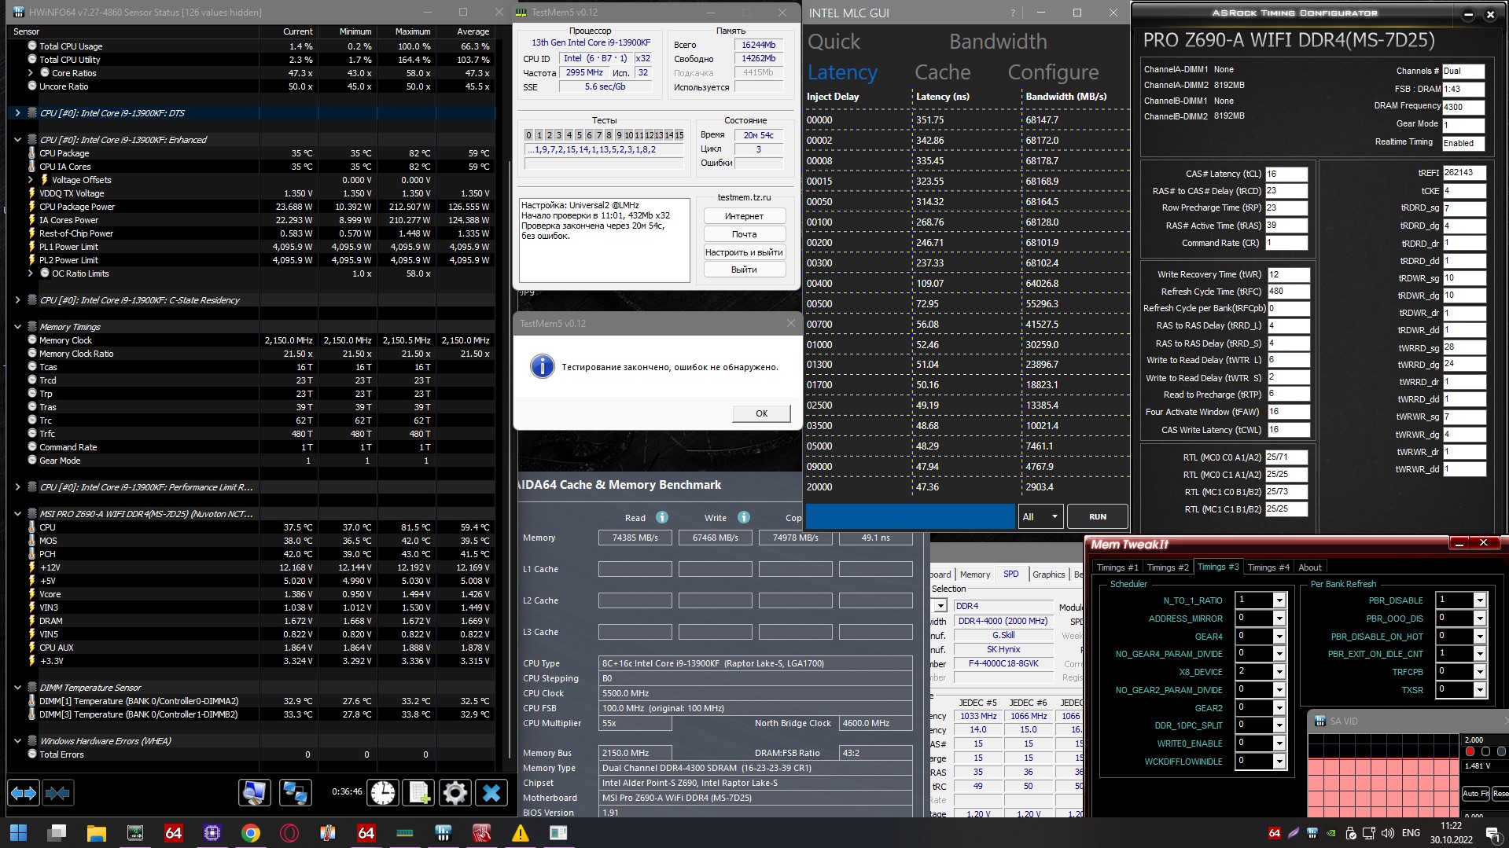Click the RUN button in Intel MLC

(1098, 516)
